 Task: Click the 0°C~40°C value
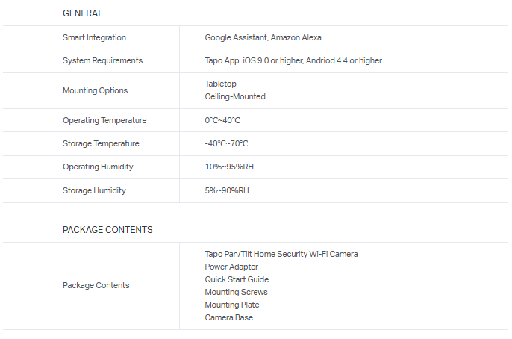pyautogui.click(x=222, y=120)
